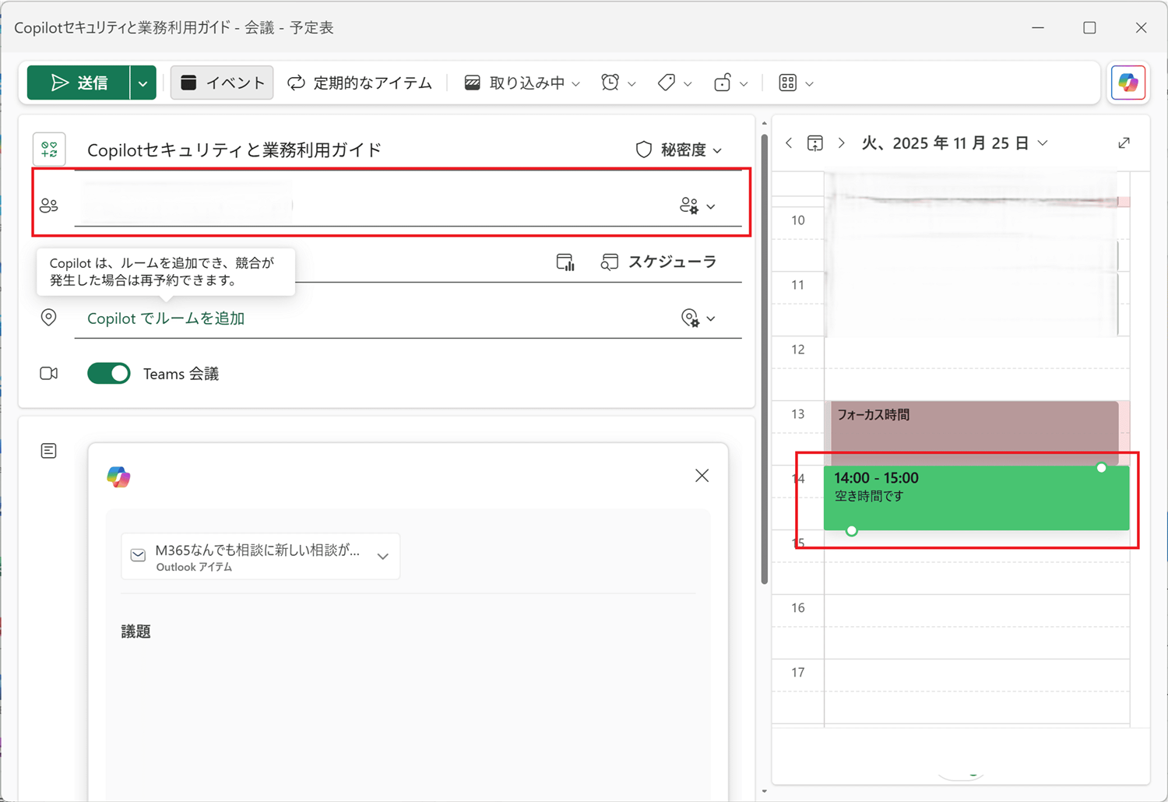Go to previous day in calendar
The height and width of the screenshot is (802, 1168).
790,142
